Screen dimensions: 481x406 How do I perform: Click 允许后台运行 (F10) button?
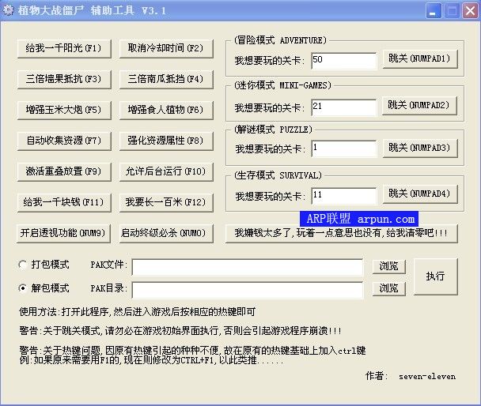[x=166, y=171]
